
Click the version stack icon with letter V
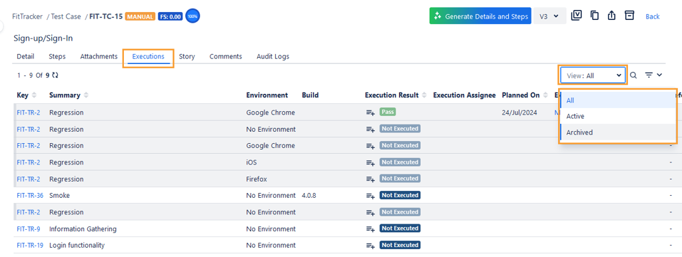[576, 16]
